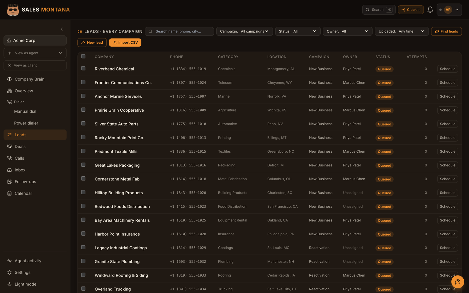469x293 pixels.
Task: Open the notifications bell
Action: (x=430, y=10)
